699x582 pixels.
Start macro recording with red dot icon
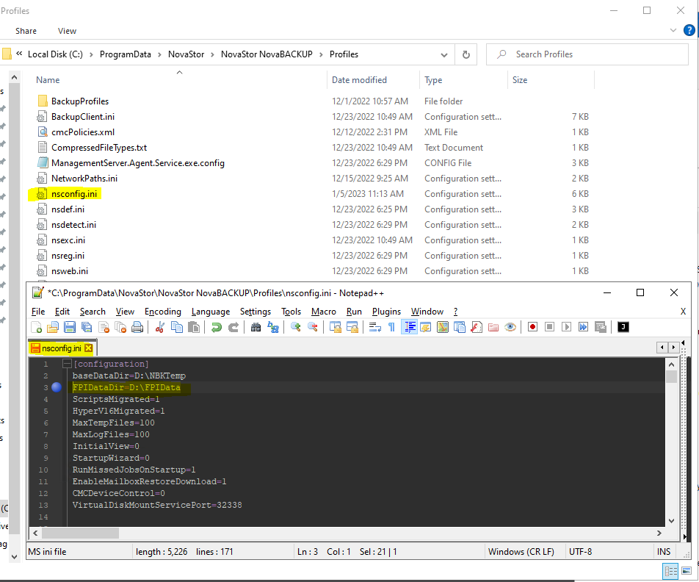(x=532, y=327)
